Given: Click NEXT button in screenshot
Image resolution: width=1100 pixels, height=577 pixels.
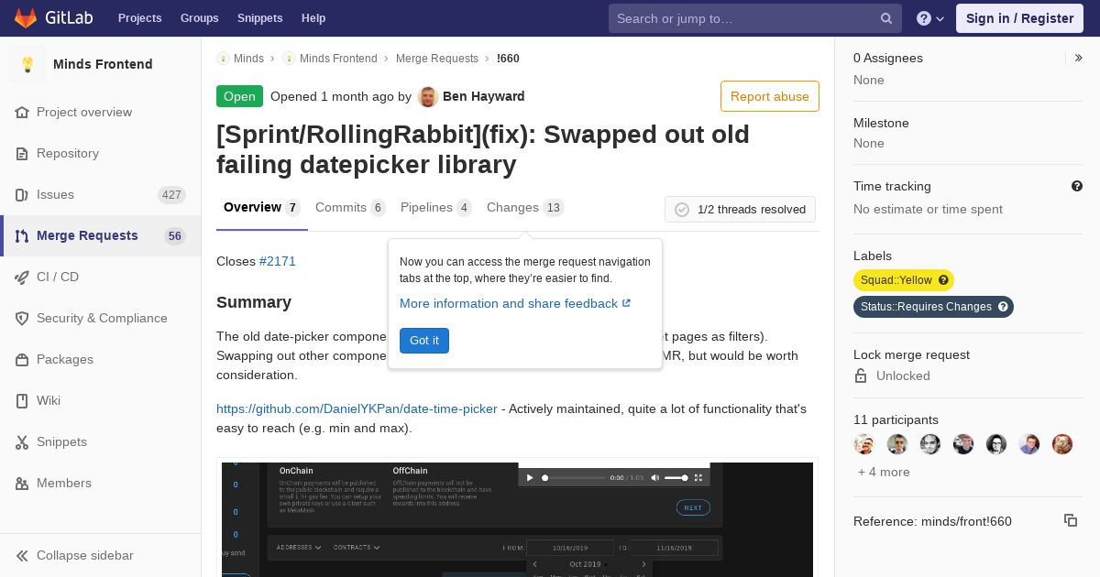Looking at the screenshot, I should click(x=693, y=507).
